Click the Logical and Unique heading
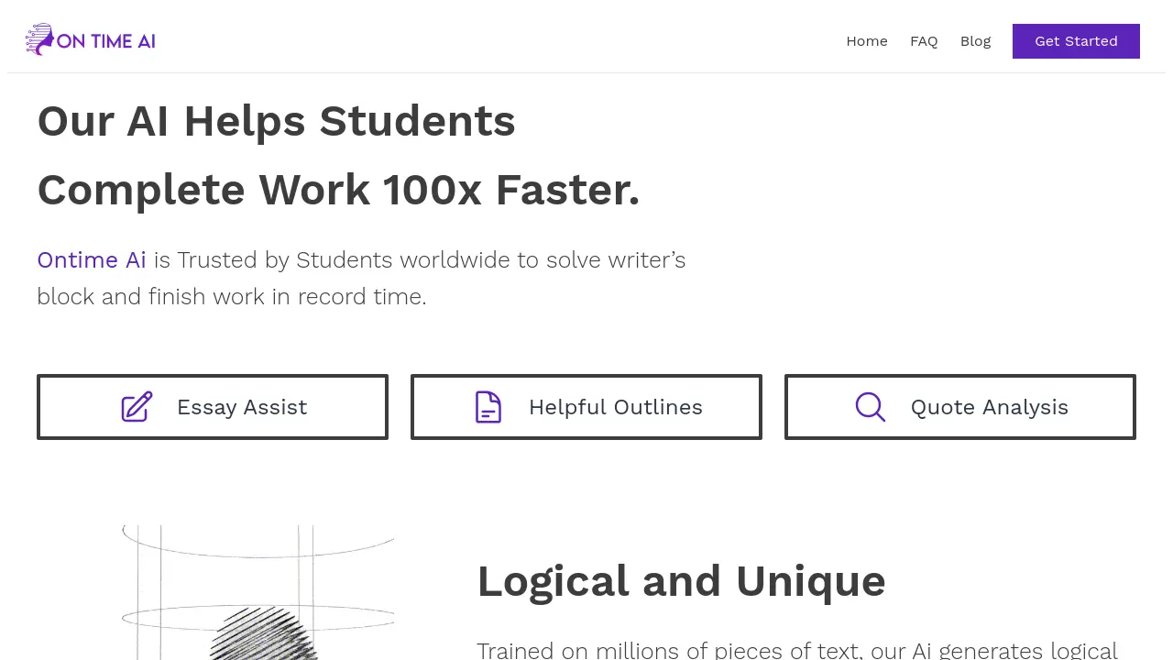 coord(681,580)
